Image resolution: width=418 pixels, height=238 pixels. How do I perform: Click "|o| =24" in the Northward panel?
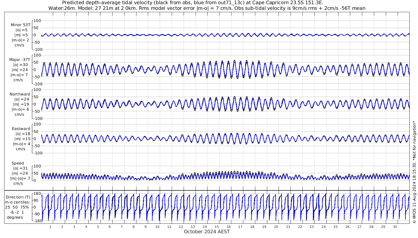(21, 99)
